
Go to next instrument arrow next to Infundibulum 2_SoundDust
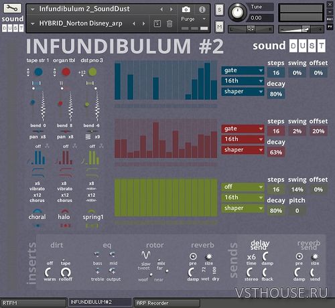click(x=172, y=9)
